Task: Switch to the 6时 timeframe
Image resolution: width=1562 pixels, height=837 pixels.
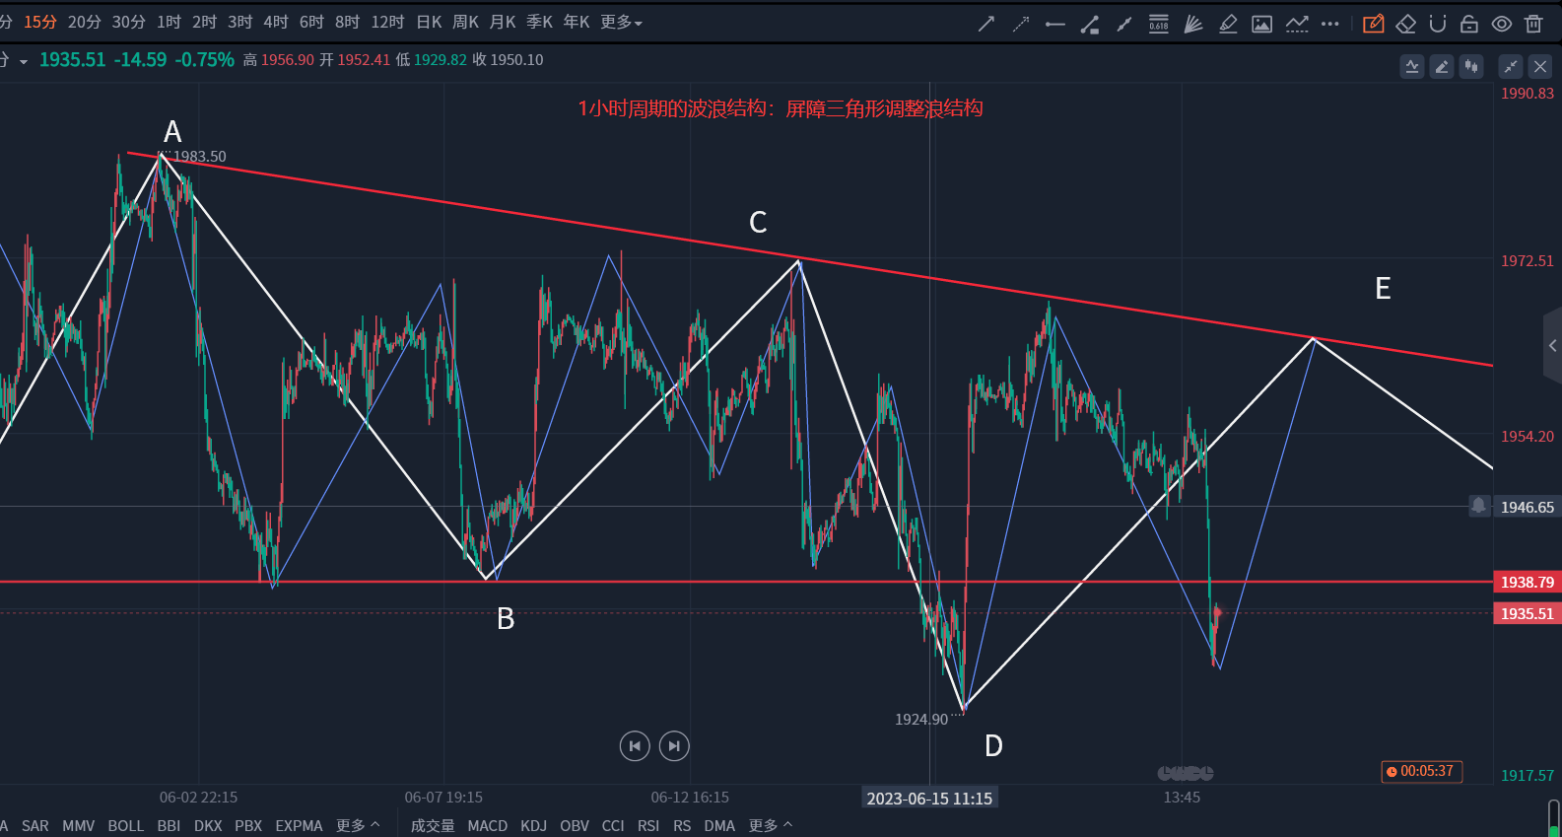Action: click(311, 22)
